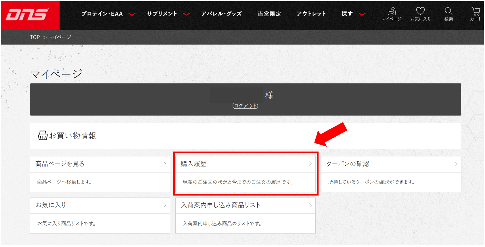Open 購入履歴
The width and height of the screenshot is (485, 247).
(x=246, y=164)
